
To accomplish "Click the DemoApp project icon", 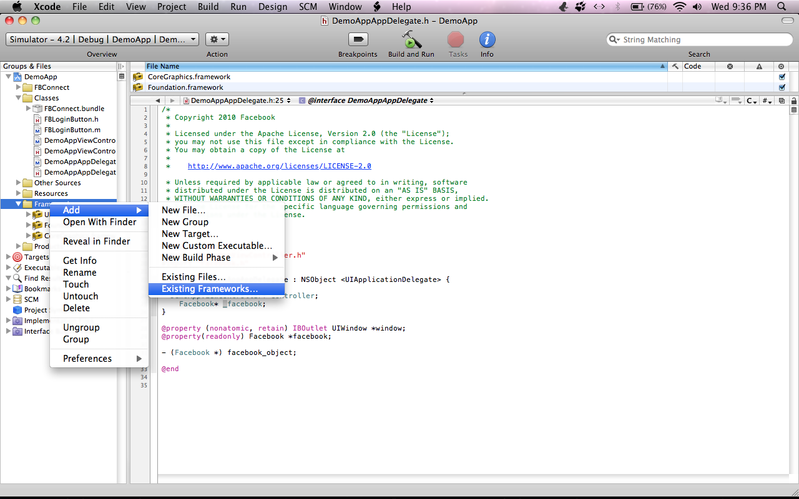I will 17,77.
